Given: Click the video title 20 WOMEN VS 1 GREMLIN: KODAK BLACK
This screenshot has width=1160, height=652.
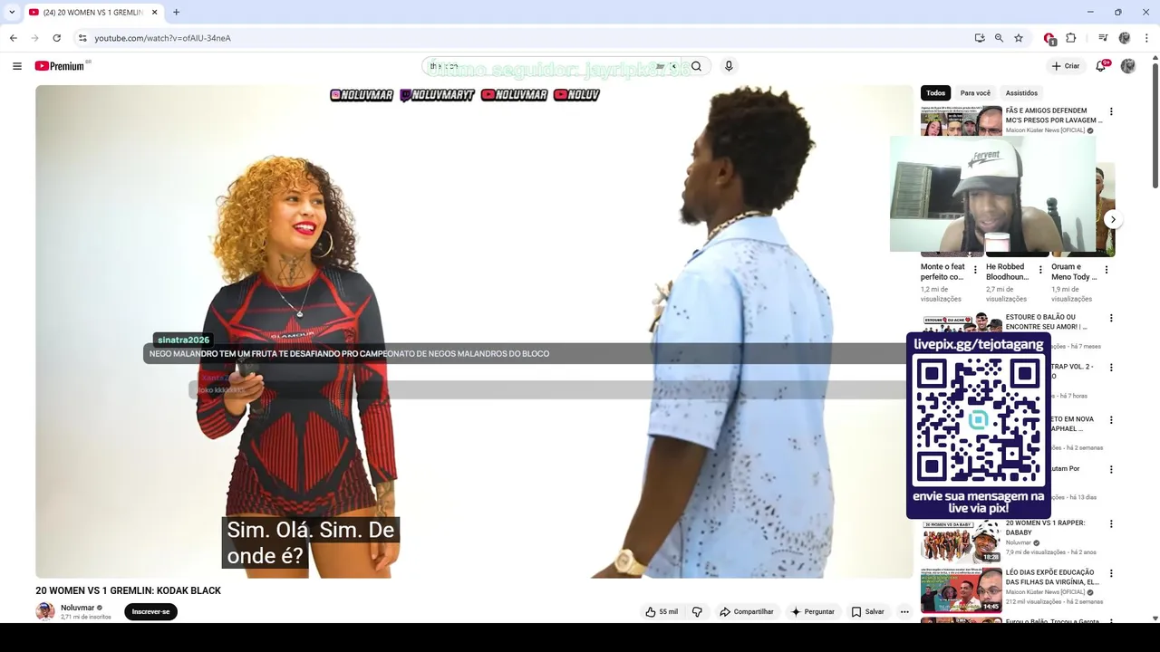Looking at the screenshot, I should pyautogui.click(x=128, y=590).
